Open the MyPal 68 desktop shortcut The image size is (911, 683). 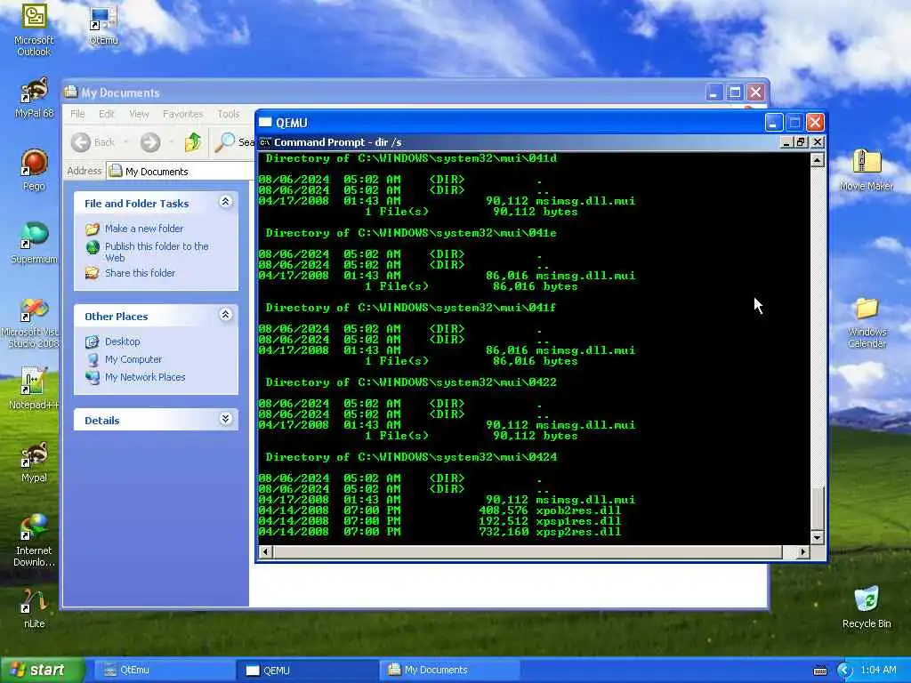[x=34, y=98]
